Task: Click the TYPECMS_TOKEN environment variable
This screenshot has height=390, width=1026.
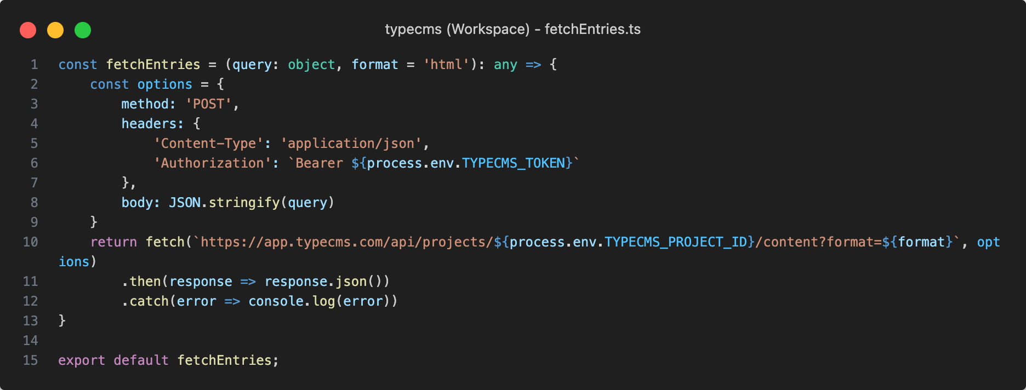Action: [514, 163]
